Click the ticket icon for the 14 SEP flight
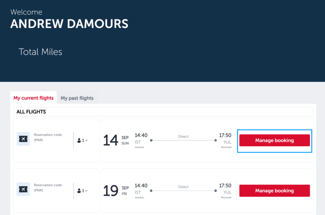 [23, 139]
